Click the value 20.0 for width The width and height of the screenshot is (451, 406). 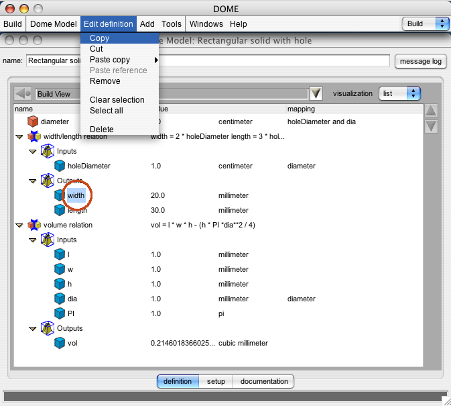pyautogui.click(x=158, y=195)
